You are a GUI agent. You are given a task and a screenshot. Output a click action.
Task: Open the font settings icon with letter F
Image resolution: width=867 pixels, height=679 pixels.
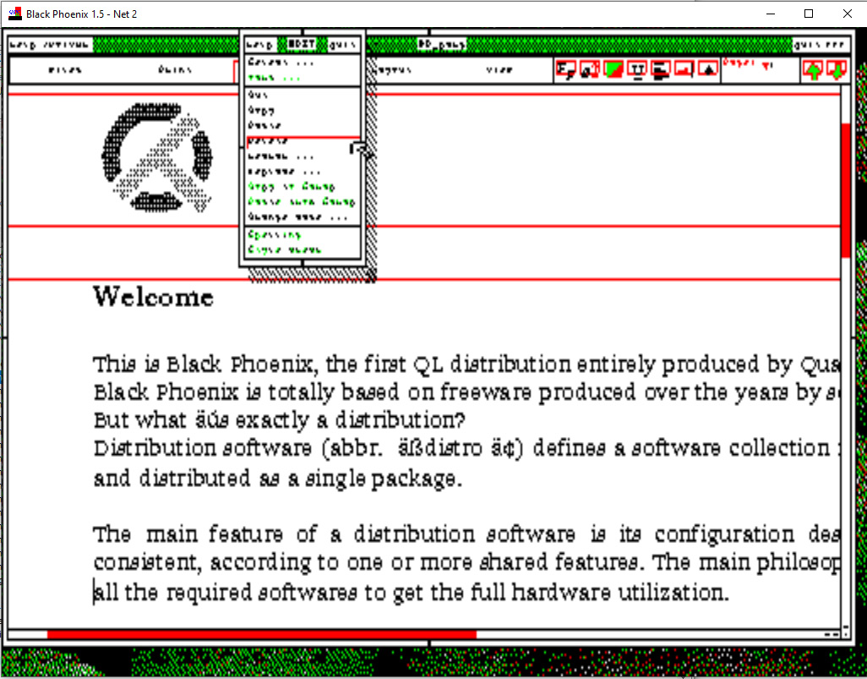tap(565, 69)
